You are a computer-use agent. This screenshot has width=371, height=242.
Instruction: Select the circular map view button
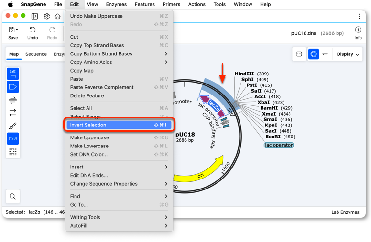pyautogui.click(x=314, y=54)
